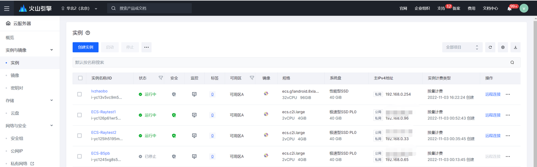Click the notification bell icon
Viewport: 537px width, 167px height.
[x=509, y=8]
